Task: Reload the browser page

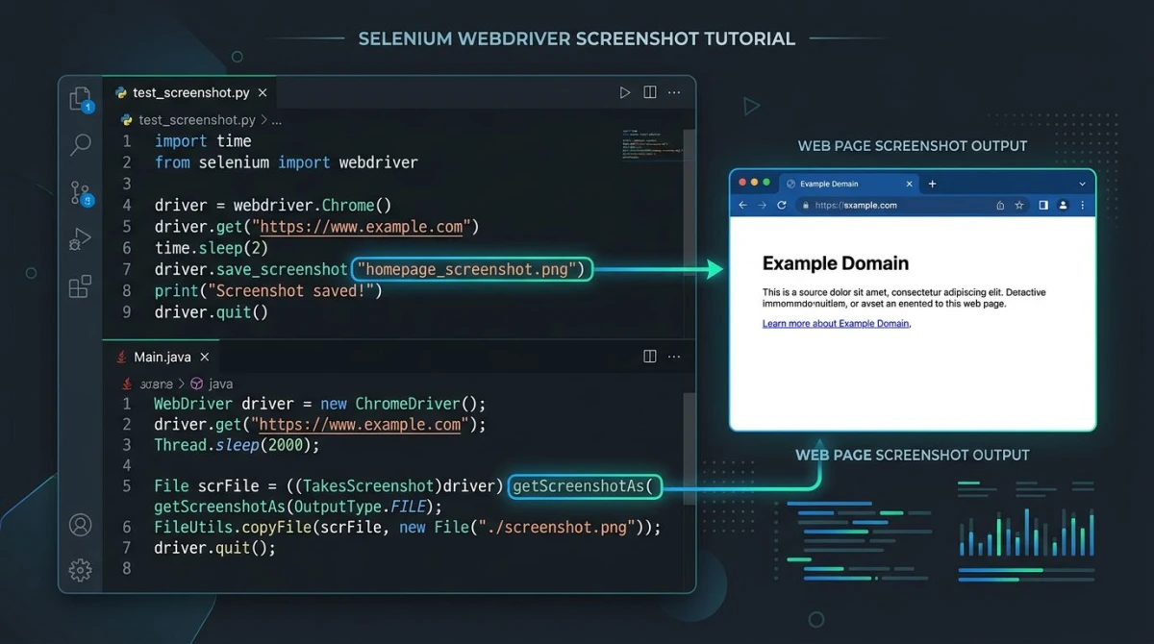Action: [782, 205]
